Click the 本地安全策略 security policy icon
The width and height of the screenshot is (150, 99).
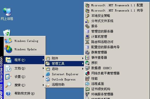coord(87,16)
